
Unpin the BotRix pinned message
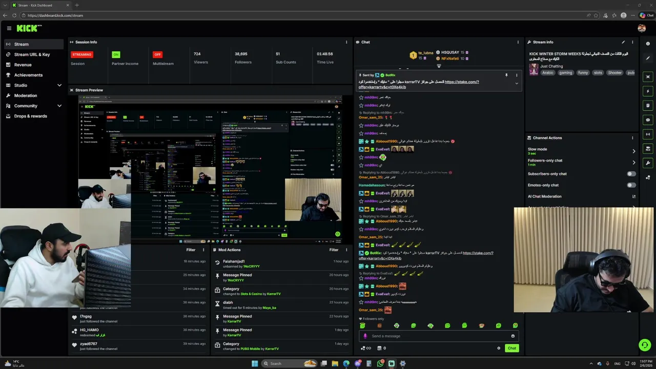tap(506, 75)
